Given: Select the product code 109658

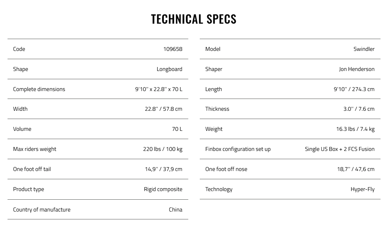Looking at the screenshot, I should [173, 49].
